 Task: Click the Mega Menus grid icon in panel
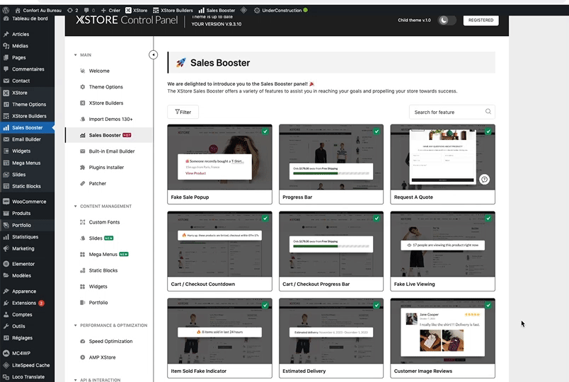pos(82,254)
